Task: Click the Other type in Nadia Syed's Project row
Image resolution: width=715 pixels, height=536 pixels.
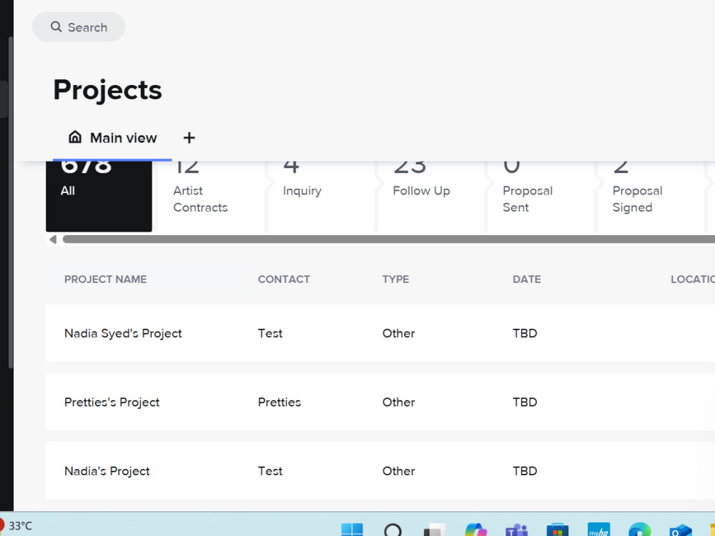Action: coord(398,333)
